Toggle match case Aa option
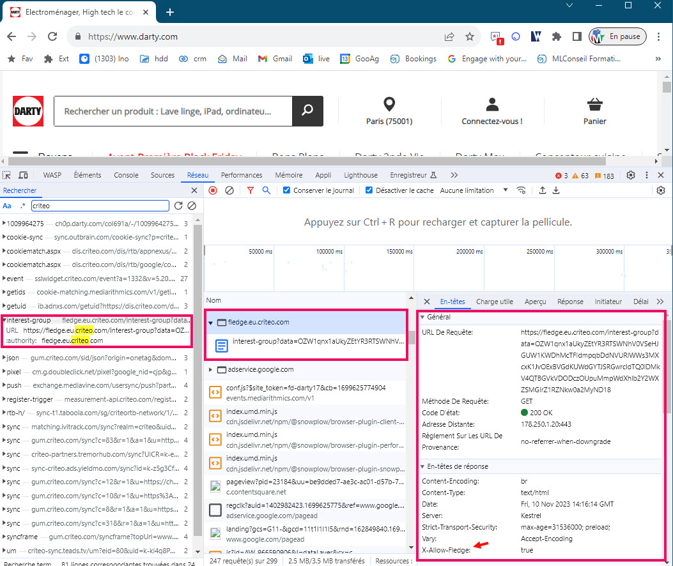This screenshot has width=673, height=566. [x=7, y=206]
